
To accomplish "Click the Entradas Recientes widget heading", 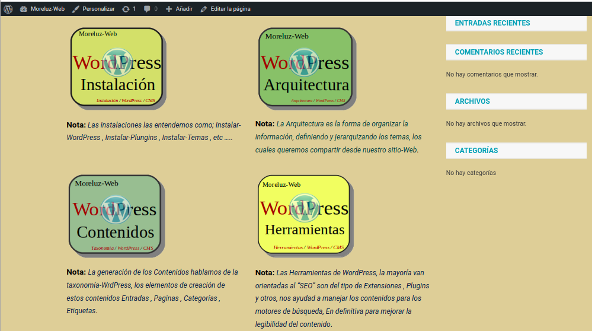I will (492, 23).
